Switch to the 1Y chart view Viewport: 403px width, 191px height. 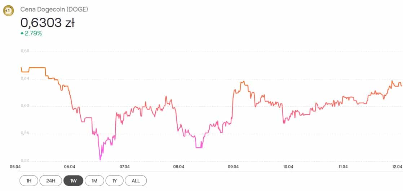114,181
